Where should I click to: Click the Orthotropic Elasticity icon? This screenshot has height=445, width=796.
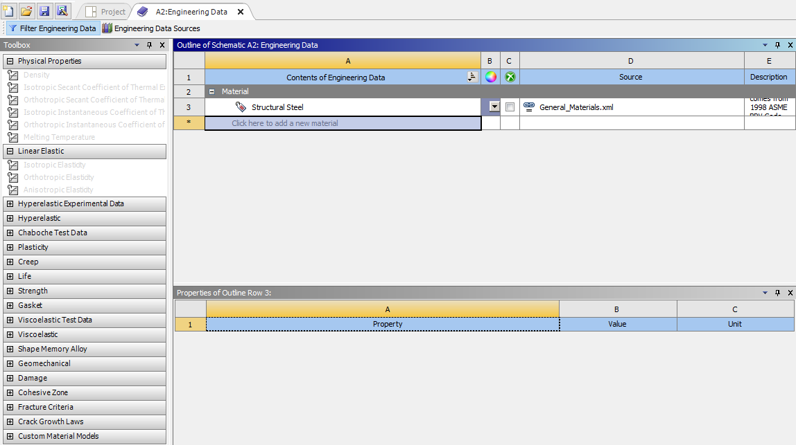click(13, 177)
